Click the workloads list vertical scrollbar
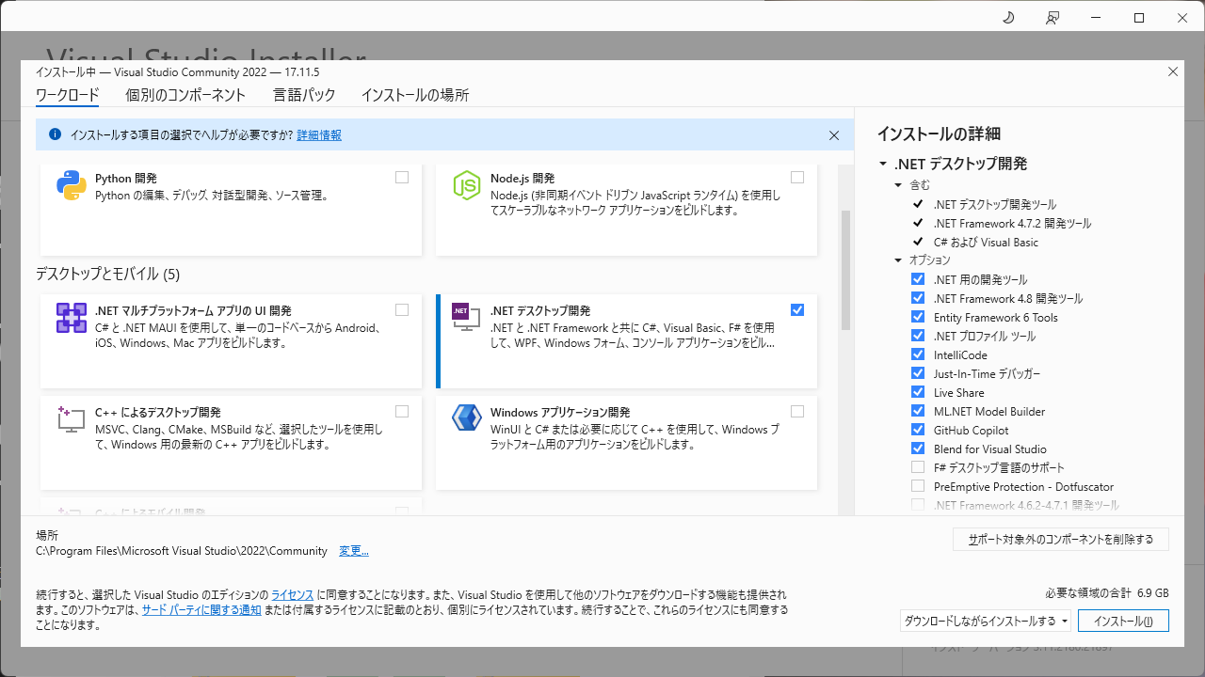This screenshot has height=677, width=1205. 845,270
